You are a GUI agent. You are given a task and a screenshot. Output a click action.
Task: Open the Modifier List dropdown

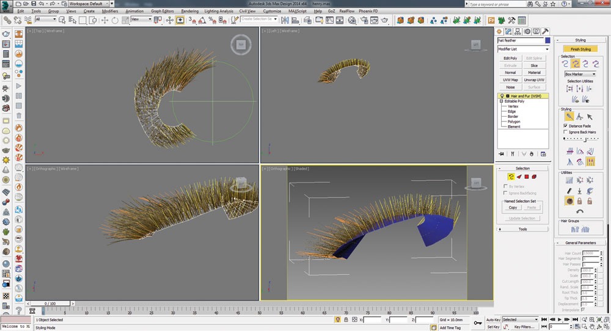[524, 49]
